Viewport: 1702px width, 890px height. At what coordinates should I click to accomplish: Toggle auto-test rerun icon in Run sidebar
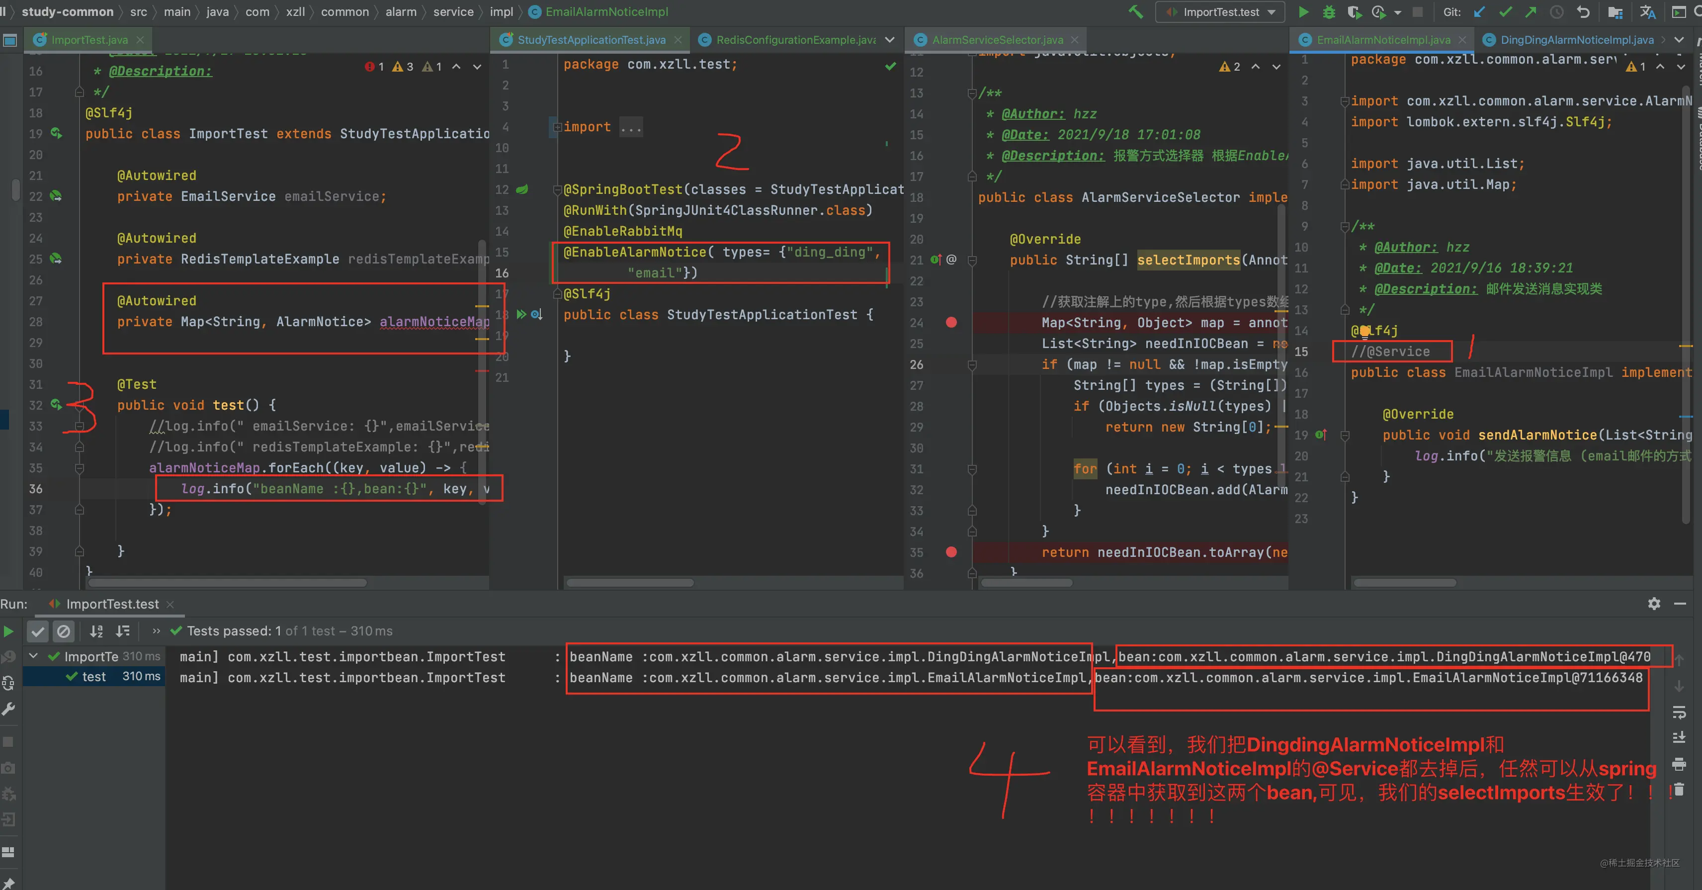tap(8, 683)
